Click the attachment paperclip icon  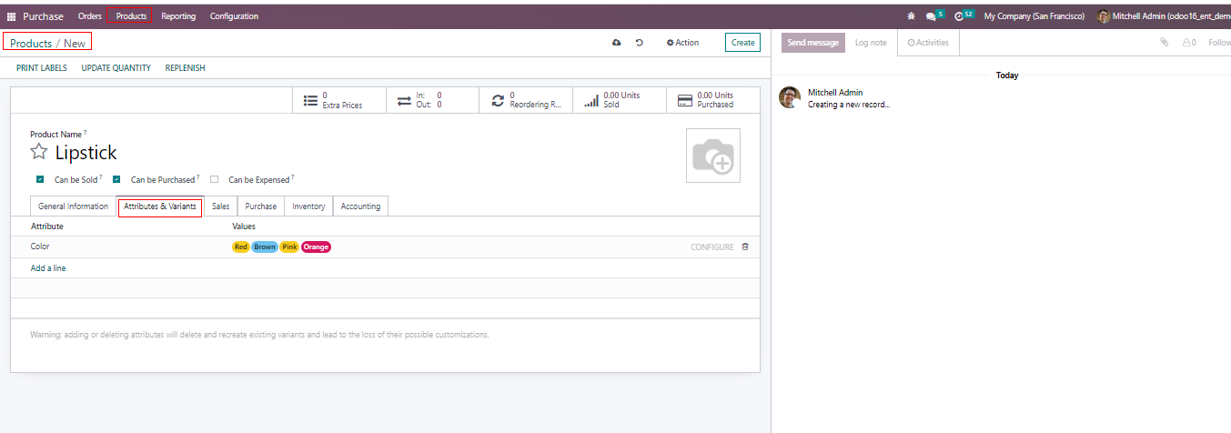pyautogui.click(x=1164, y=43)
